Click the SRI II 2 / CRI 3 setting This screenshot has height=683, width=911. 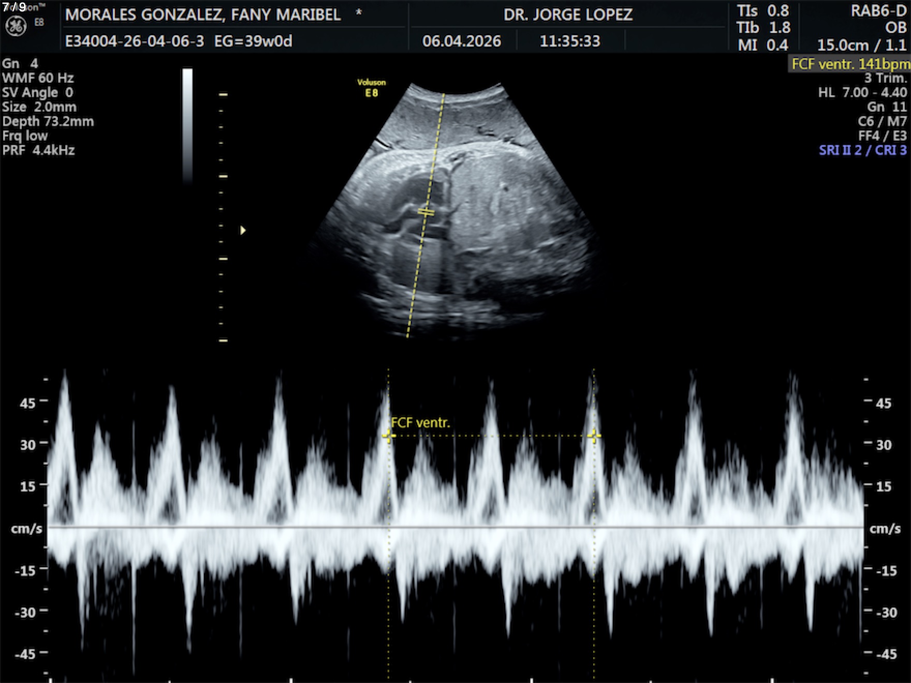(x=862, y=151)
